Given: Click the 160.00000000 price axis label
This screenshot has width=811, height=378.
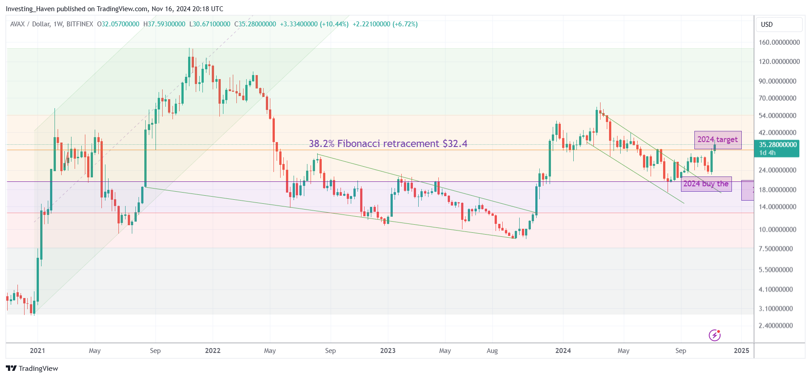Looking at the screenshot, I should point(779,42).
